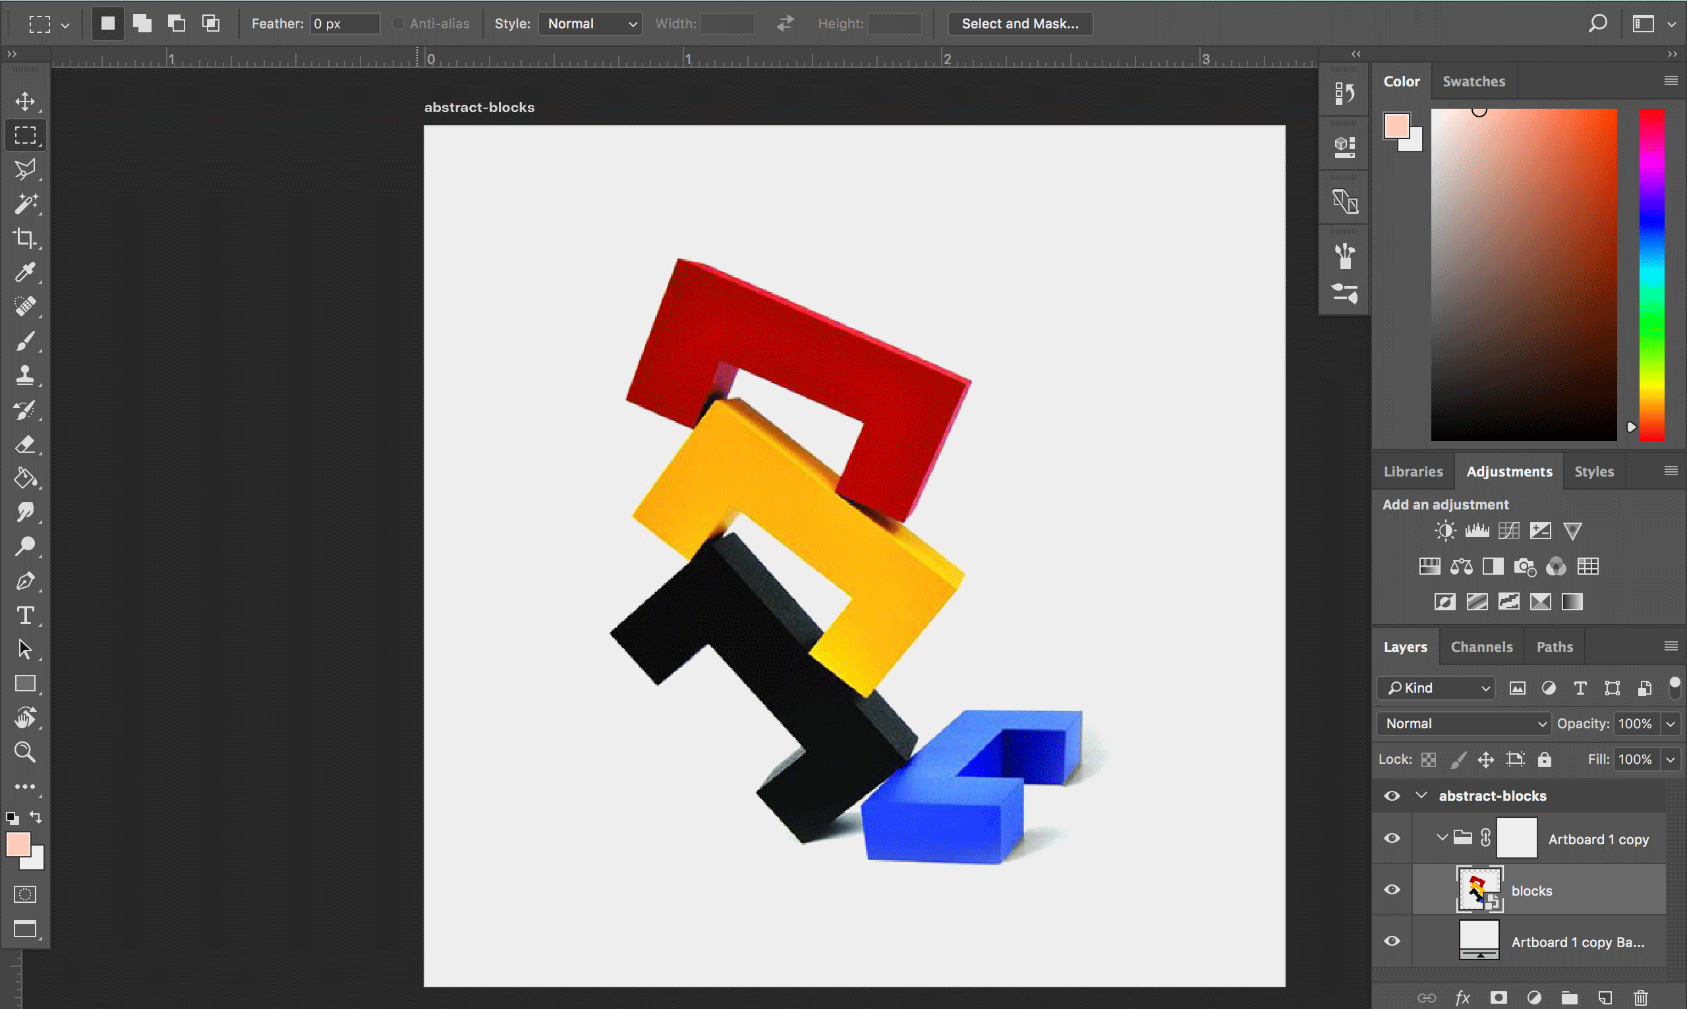Image resolution: width=1687 pixels, height=1009 pixels.
Task: Select the Eraser tool
Action: pos(25,445)
